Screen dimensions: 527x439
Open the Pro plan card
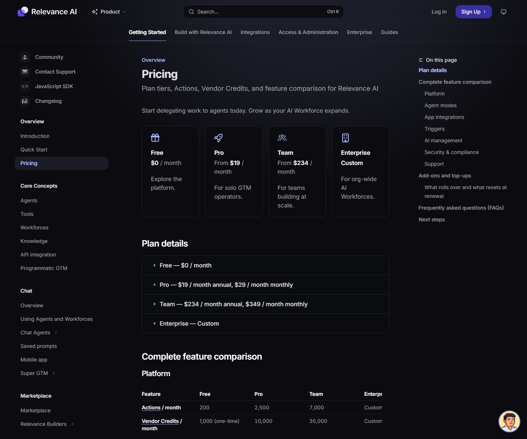(x=234, y=172)
